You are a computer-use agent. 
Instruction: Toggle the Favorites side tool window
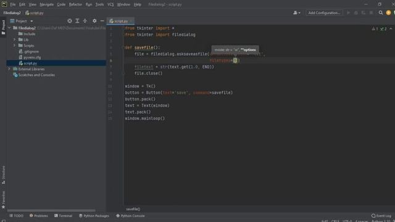tap(3, 200)
